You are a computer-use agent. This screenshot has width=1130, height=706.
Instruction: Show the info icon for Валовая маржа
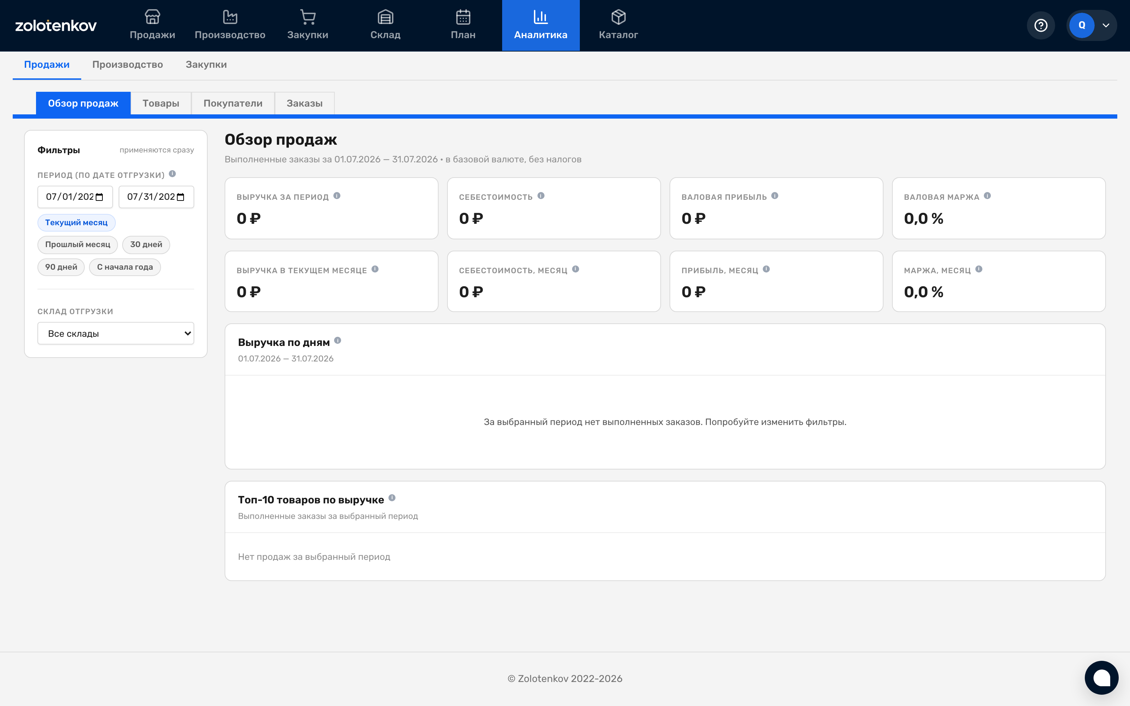pos(987,196)
